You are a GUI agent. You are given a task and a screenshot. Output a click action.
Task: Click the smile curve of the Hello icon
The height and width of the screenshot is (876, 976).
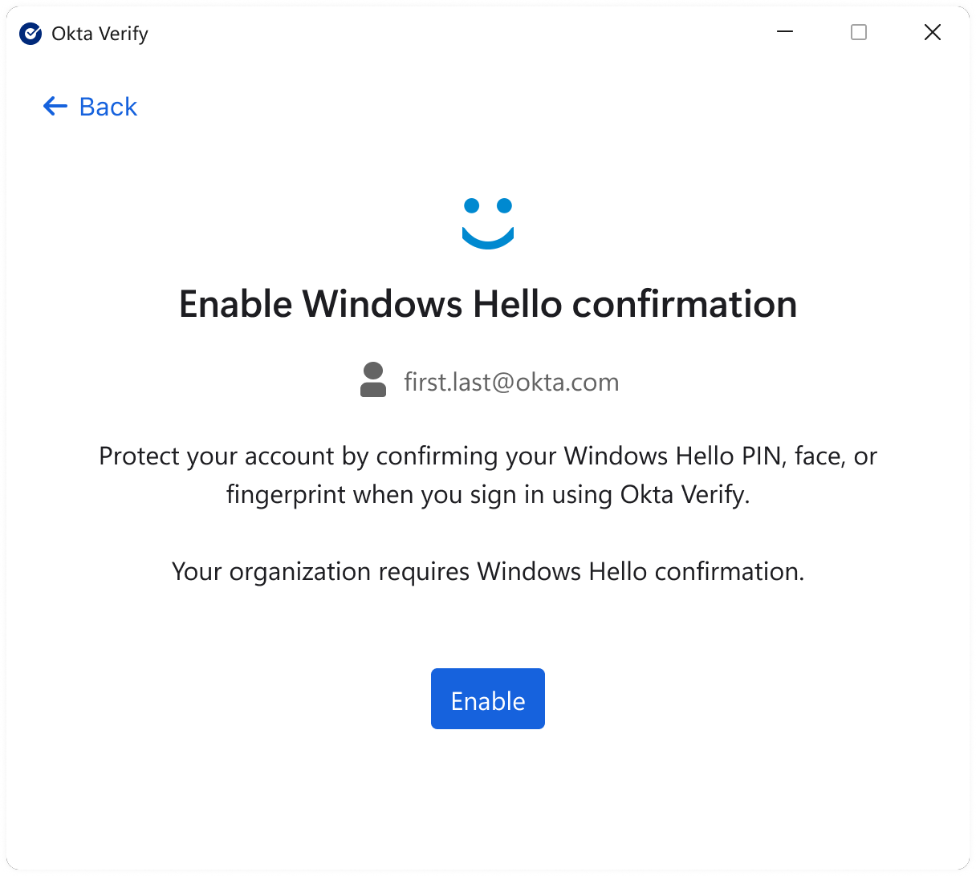click(x=488, y=240)
